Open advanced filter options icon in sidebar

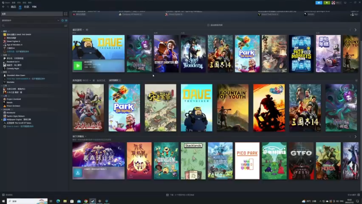pyautogui.click(x=66, y=26)
